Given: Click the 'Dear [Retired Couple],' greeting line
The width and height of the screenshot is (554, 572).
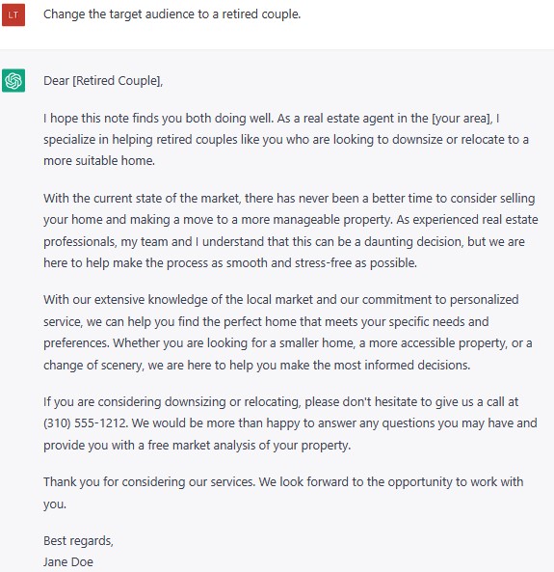Looking at the screenshot, I should (x=103, y=81).
